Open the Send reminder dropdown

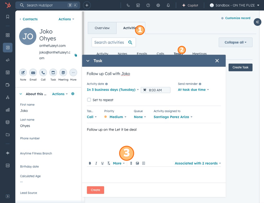pyautogui.click(x=193, y=90)
